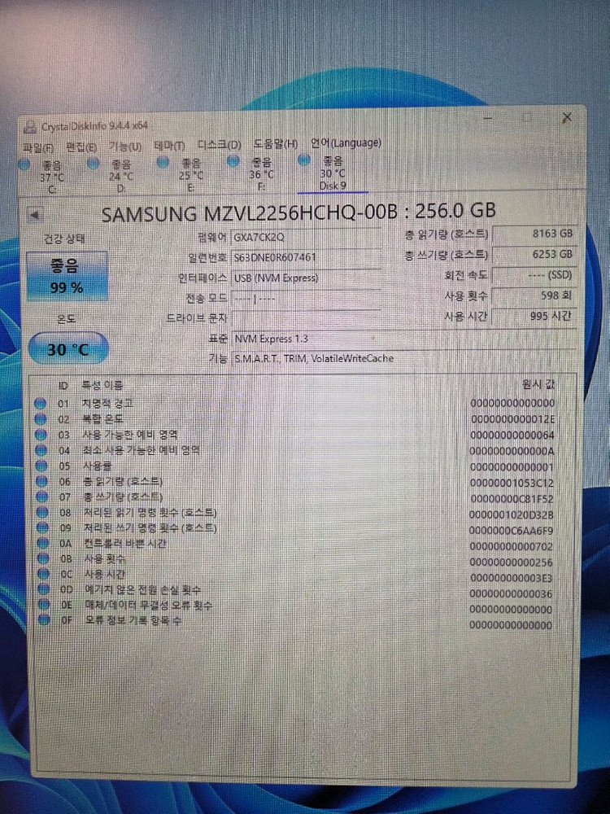Viewport: 610px width, 814px height.
Task: Select the Disk 9 tab
Action: [332, 173]
